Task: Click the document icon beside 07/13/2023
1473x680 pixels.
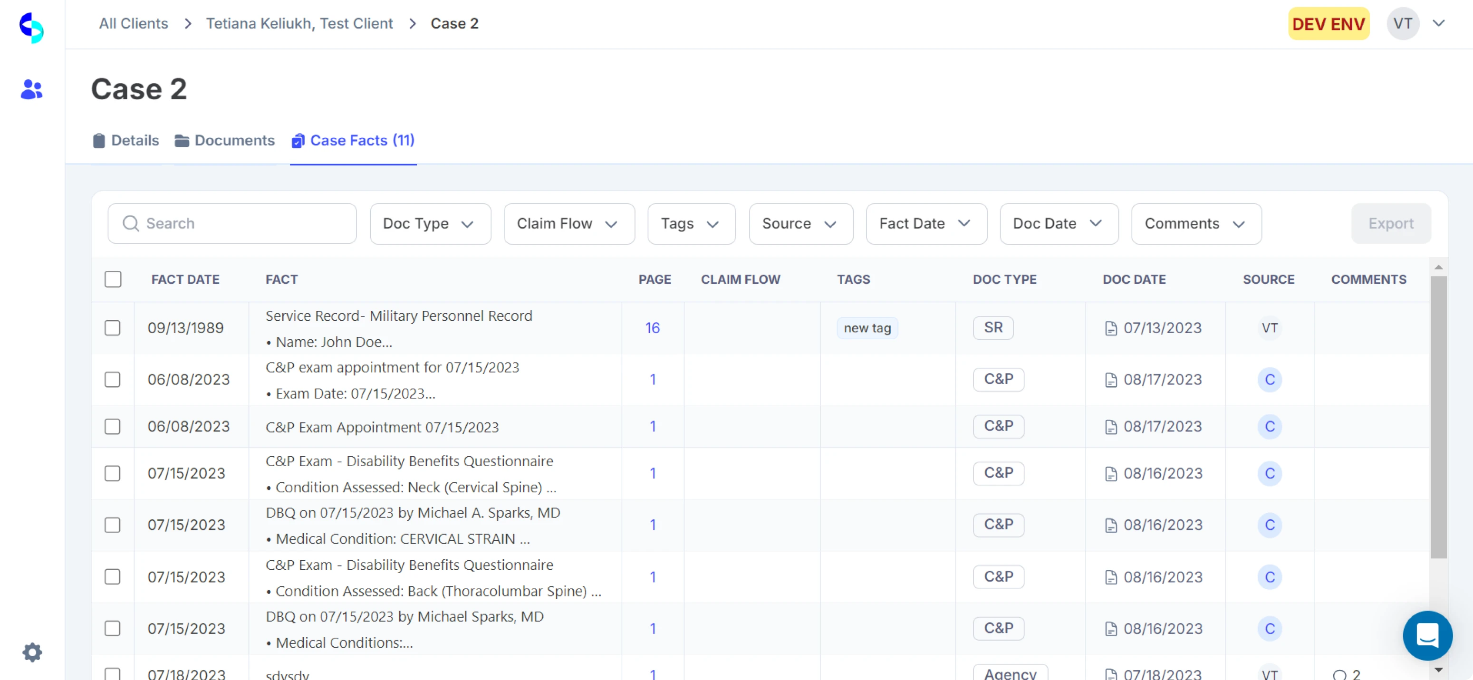Action: click(1110, 328)
